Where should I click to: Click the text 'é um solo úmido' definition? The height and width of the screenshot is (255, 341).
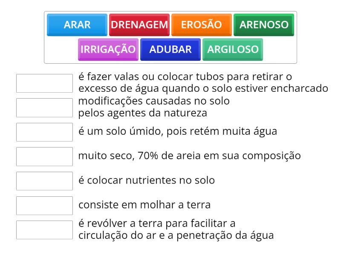coord(177,131)
